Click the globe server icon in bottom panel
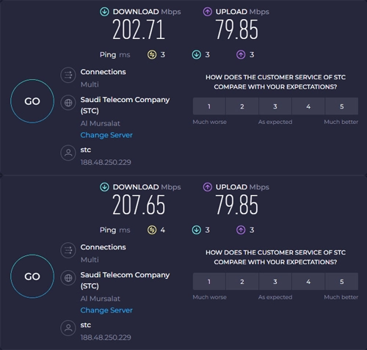 point(68,278)
